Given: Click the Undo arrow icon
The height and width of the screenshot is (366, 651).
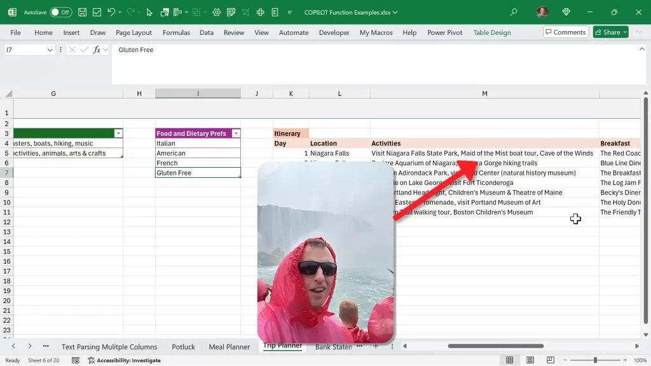Looking at the screenshot, I should pyautogui.click(x=111, y=12).
